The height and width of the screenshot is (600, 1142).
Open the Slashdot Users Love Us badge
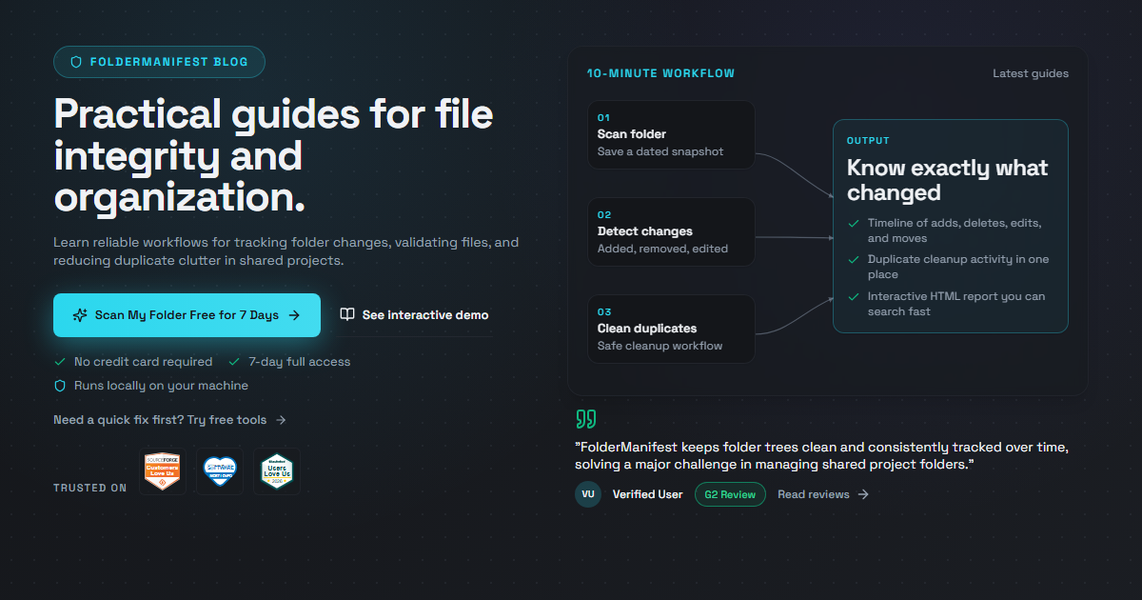click(x=277, y=471)
